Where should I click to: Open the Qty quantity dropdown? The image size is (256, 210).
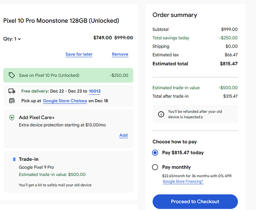pyautogui.click(x=12, y=39)
